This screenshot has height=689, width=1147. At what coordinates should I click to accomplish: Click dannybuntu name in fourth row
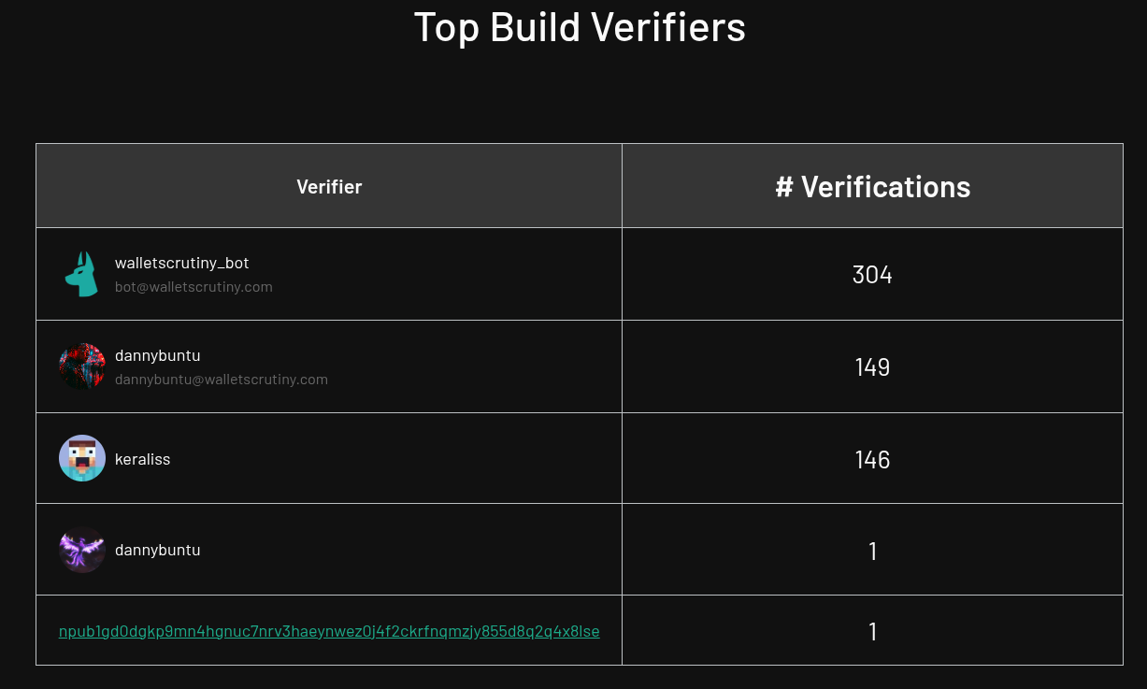(158, 550)
